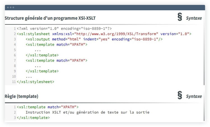210x127 pixels.
Task: Select the indent="yes" attribute
Action: (x=96, y=39)
